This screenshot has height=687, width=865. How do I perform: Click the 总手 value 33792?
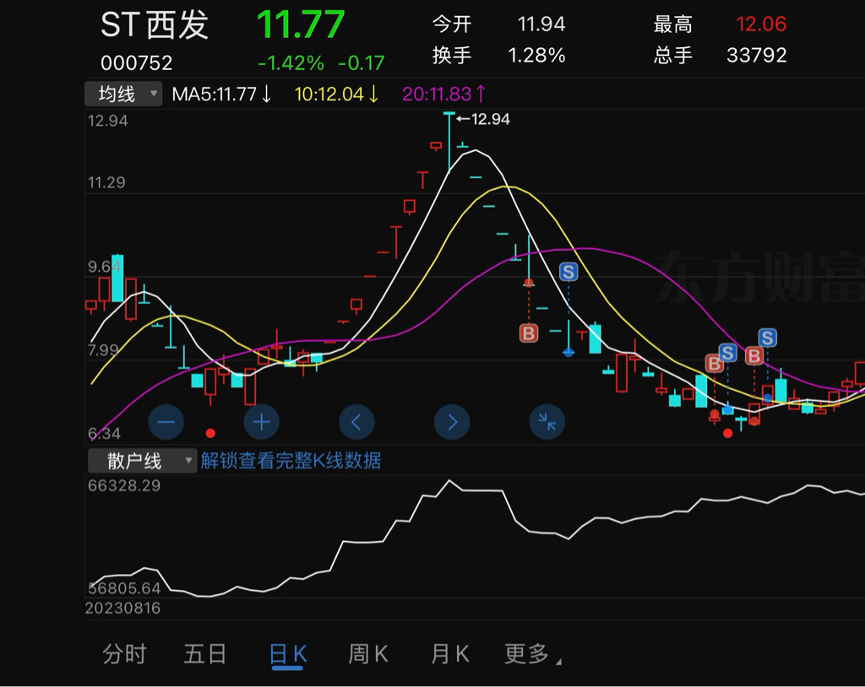756,55
